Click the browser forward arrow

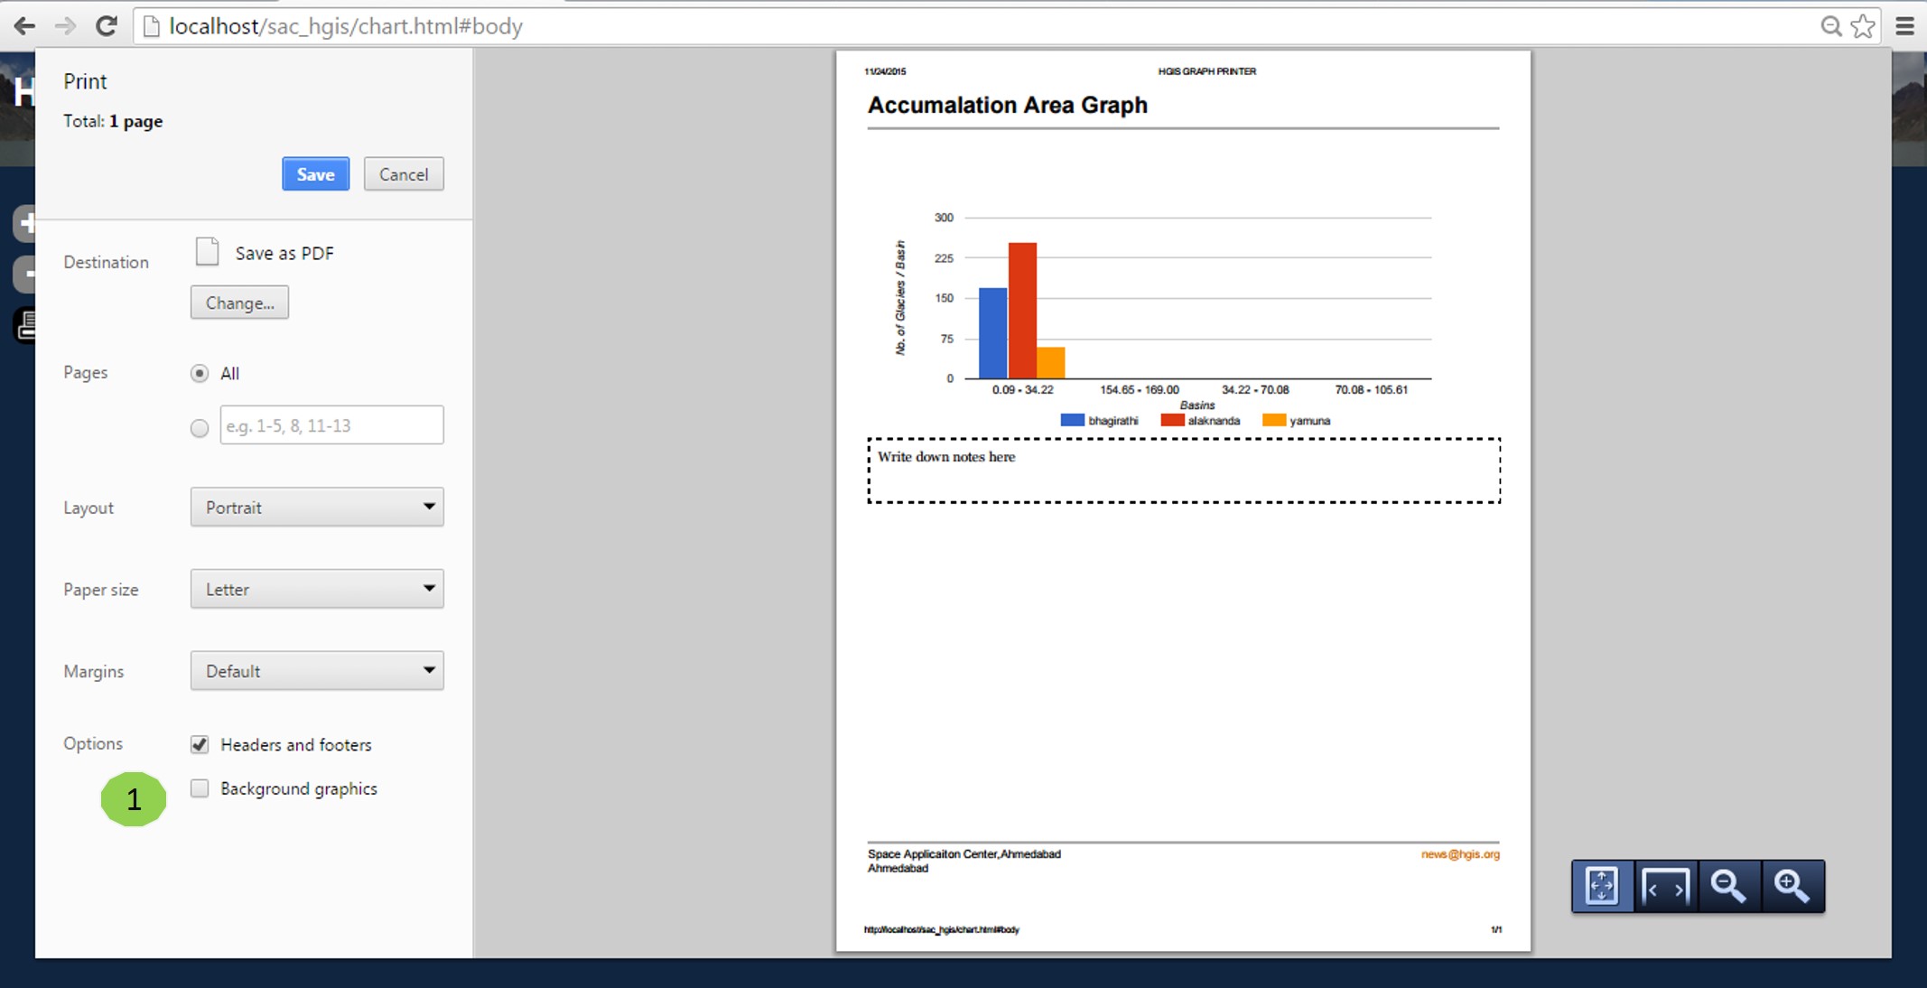click(x=65, y=26)
